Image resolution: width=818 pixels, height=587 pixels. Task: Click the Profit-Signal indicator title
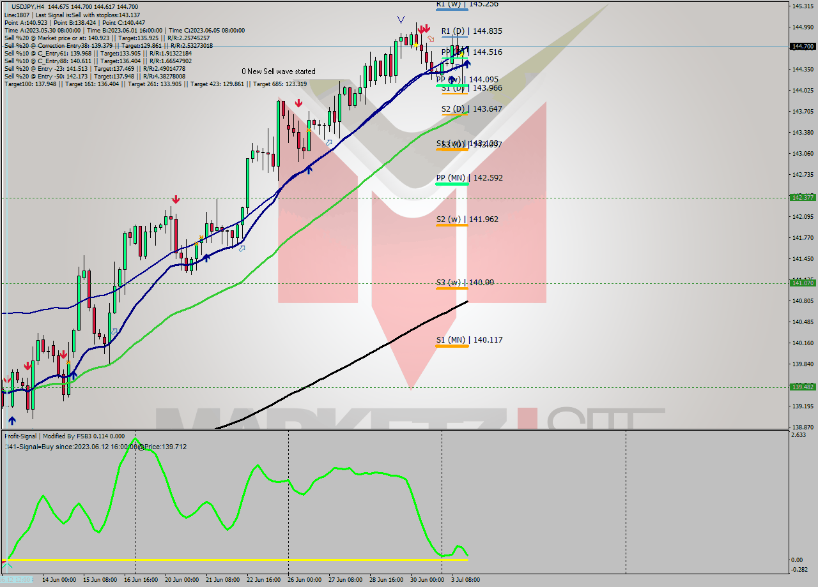(65, 436)
